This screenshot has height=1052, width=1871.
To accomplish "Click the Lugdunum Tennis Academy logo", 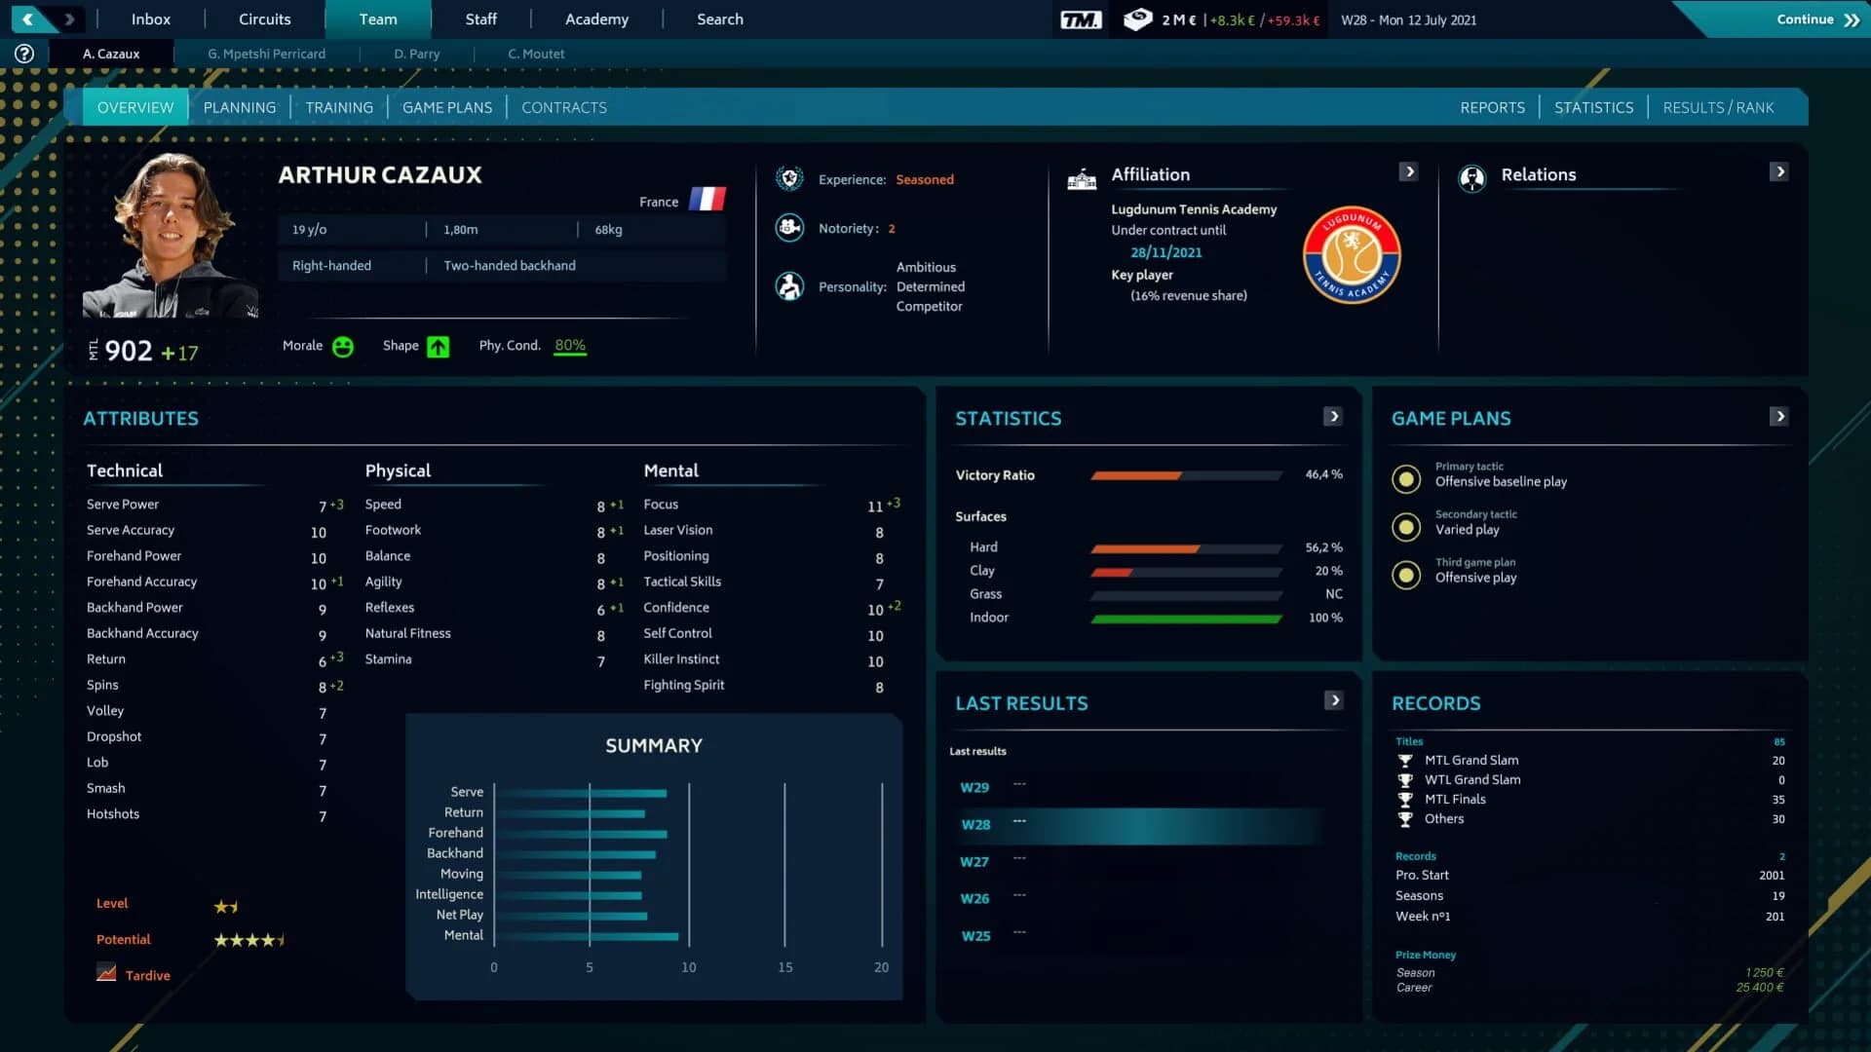I will pyautogui.click(x=1353, y=255).
